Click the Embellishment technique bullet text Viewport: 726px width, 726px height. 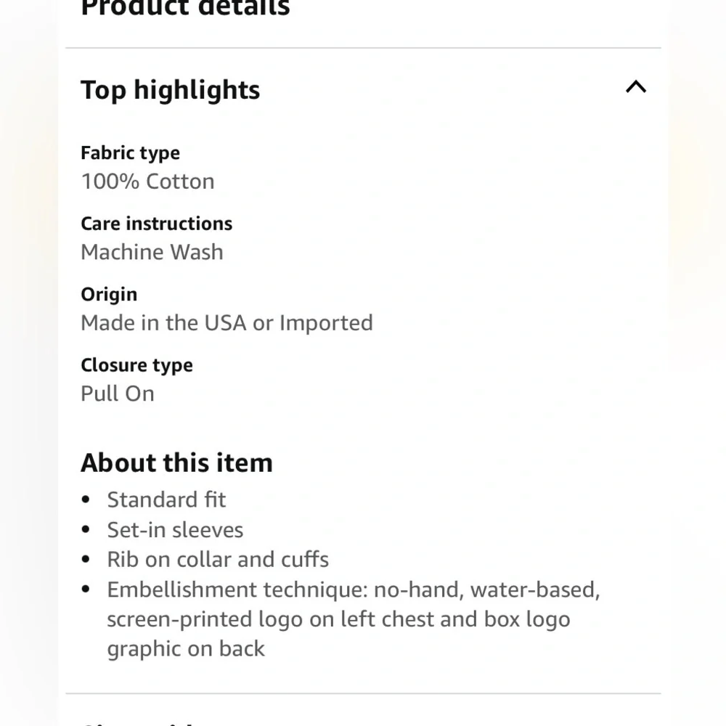pos(354,590)
